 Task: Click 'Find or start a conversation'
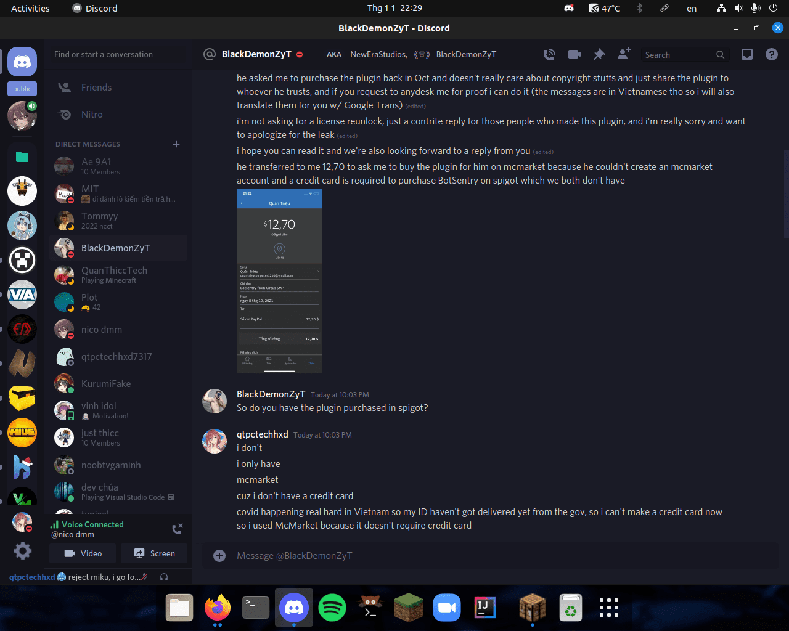118,54
